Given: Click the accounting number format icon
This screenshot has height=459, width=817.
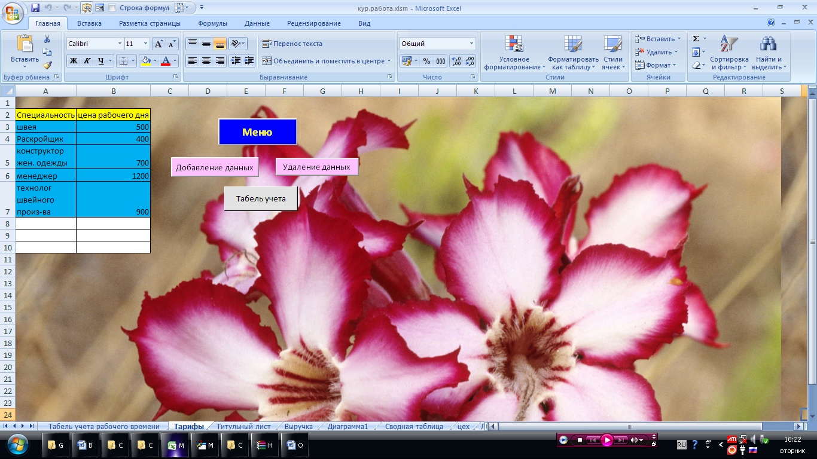Looking at the screenshot, I should pyautogui.click(x=406, y=61).
